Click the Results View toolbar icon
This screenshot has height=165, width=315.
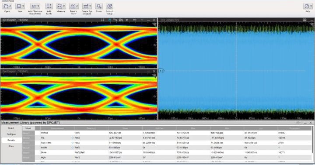coord(73,6)
